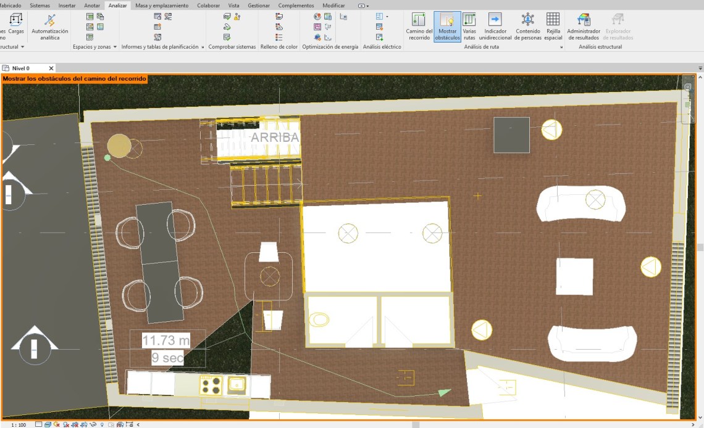Click the 1 : 100 view scale
Image resolution: width=704 pixels, height=428 pixels.
(x=19, y=424)
